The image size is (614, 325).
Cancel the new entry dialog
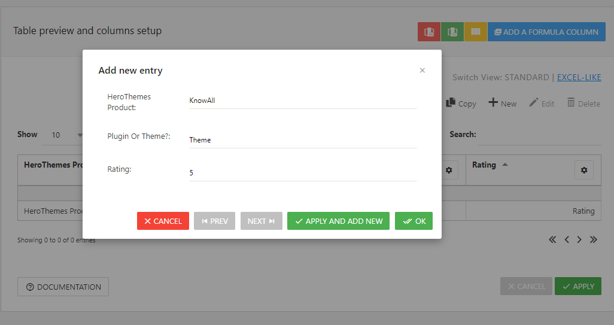pyautogui.click(x=163, y=221)
